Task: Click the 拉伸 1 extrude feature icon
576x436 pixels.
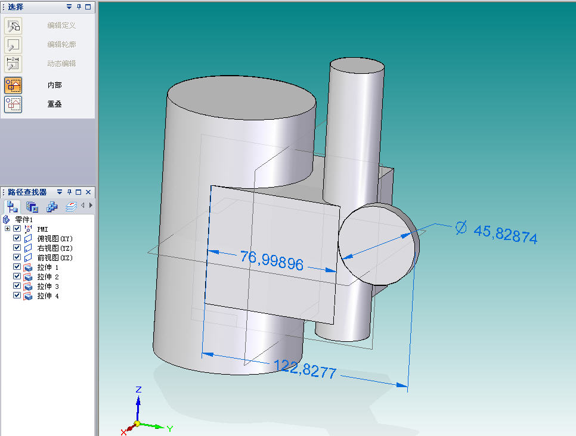Action: click(28, 267)
